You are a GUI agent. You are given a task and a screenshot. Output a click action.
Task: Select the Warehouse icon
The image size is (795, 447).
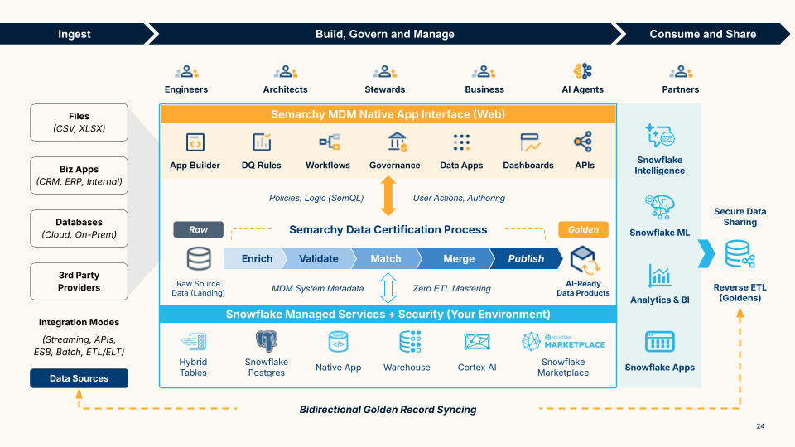410,342
